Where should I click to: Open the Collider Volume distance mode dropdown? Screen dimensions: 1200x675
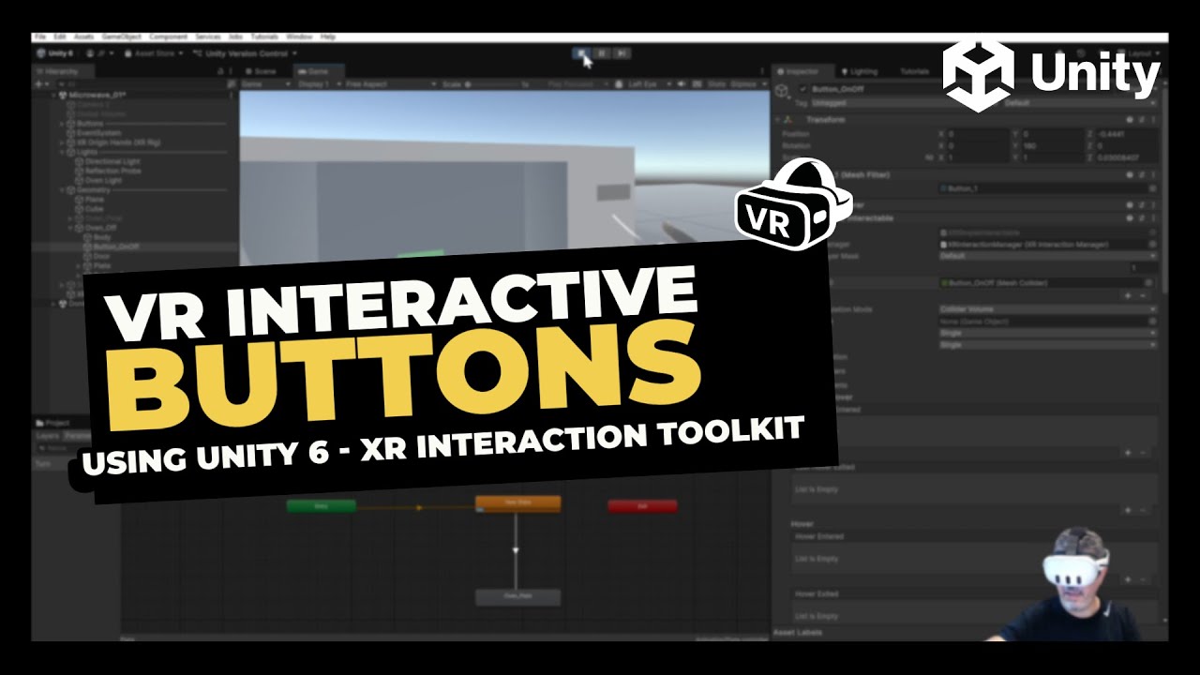[1047, 309]
